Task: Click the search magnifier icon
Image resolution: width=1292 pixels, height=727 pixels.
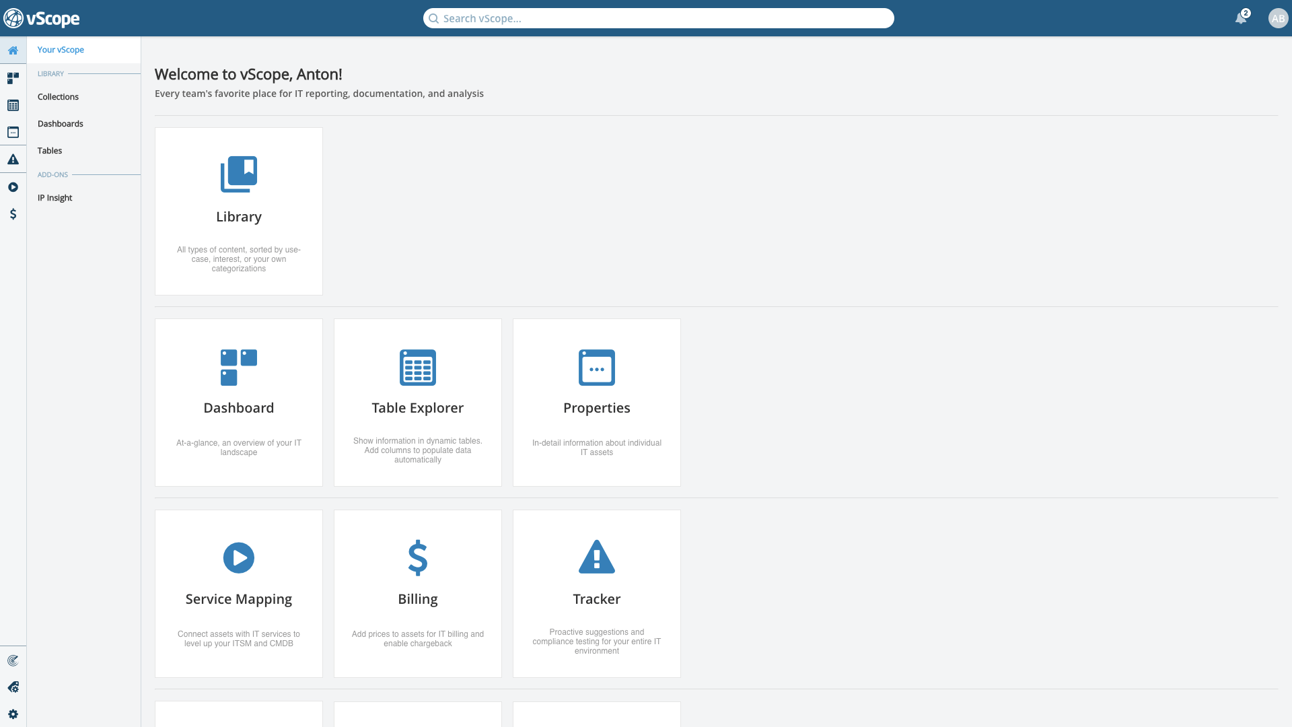Action: [434, 18]
